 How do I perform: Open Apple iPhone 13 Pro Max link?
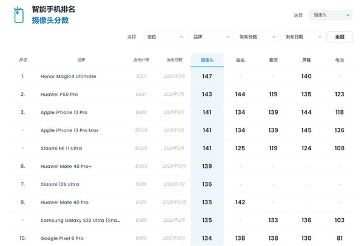coord(69,130)
